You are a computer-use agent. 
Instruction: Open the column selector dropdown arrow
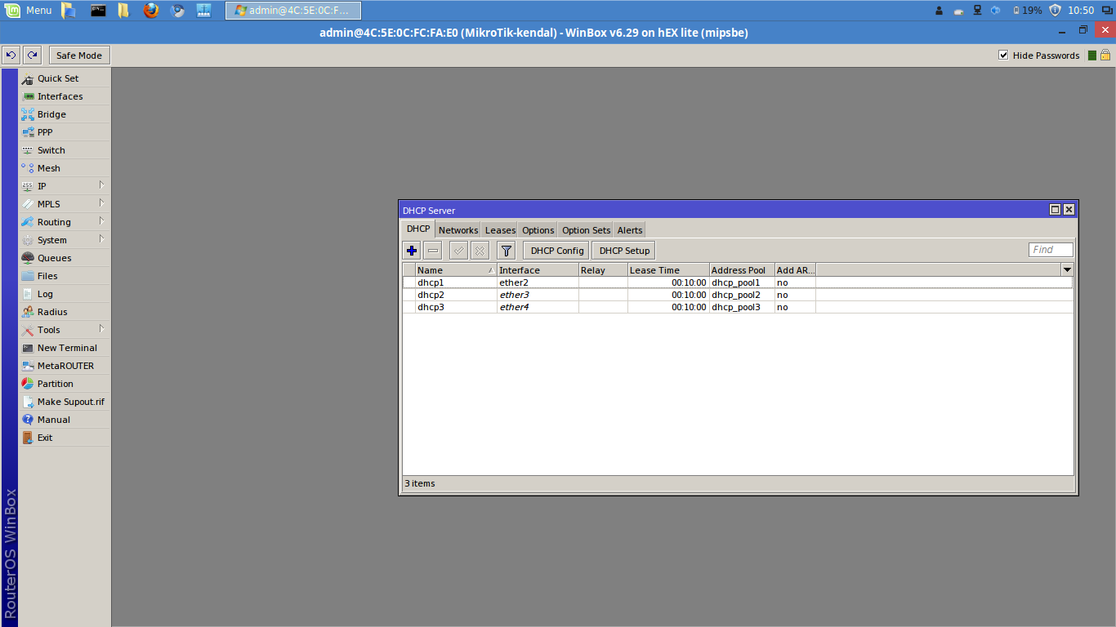[x=1067, y=270]
